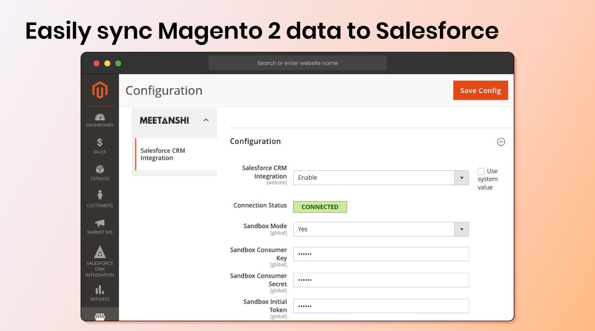
Task: Click the MEETANSHI logo text
Action: pos(164,120)
